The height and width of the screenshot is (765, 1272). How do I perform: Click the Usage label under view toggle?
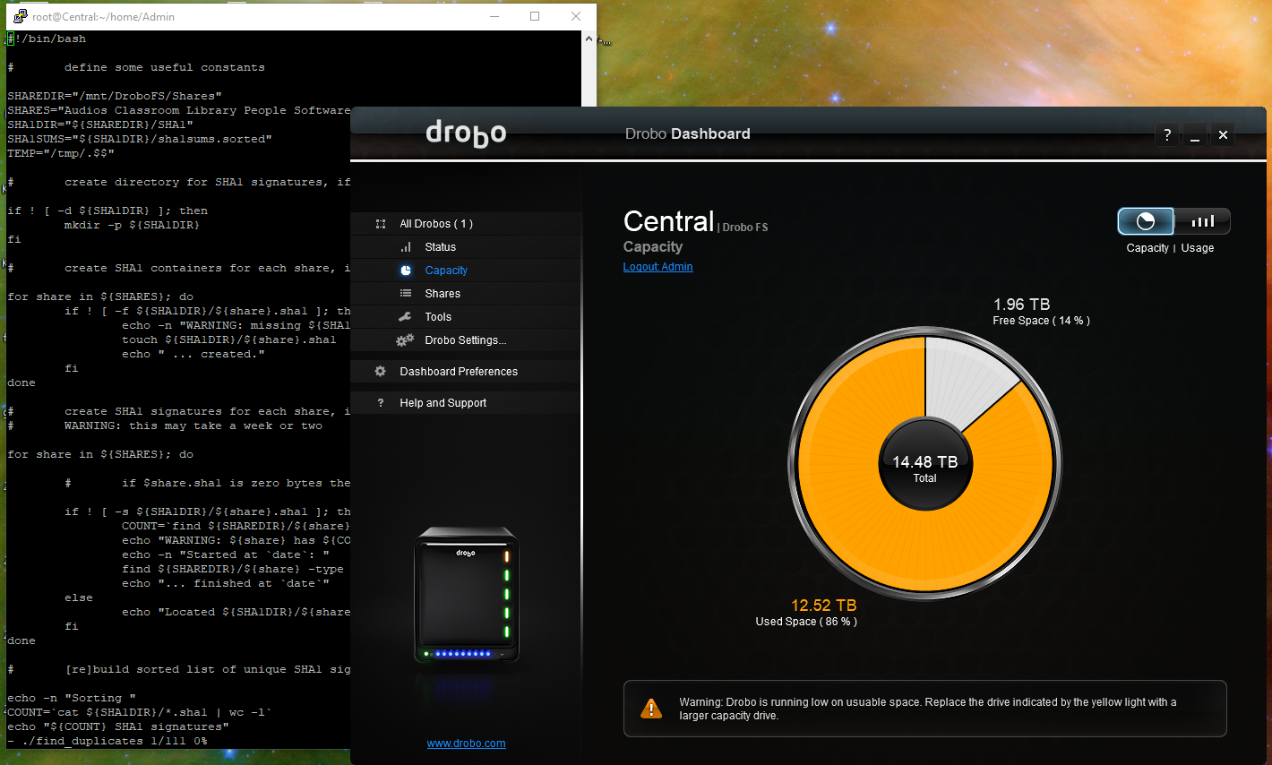(x=1198, y=248)
